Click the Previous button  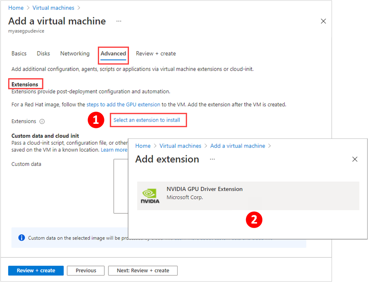click(x=86, y=271)
